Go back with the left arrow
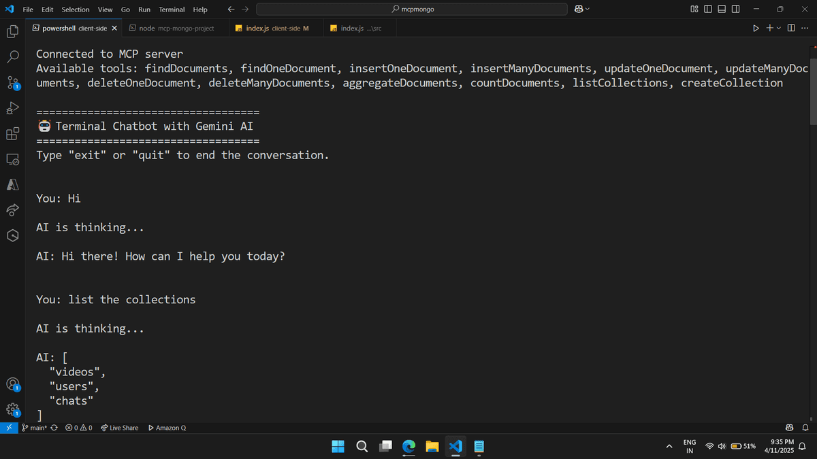The width and height of the screenshot is (817, 459). (231, 10)
